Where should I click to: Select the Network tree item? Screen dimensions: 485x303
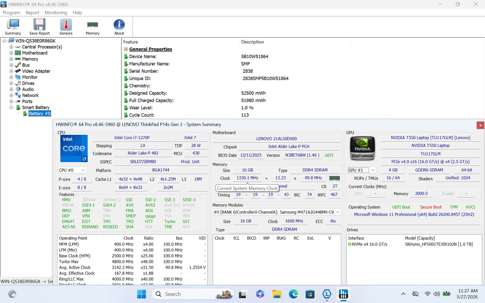click(30, 95)
